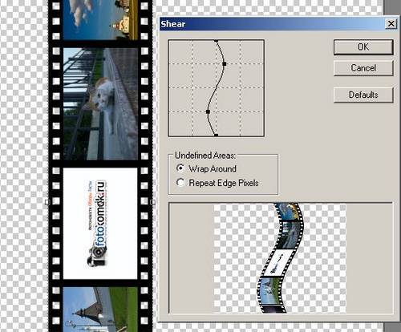401x332 pixels.
Task: Reset the curve with the Defaults button
Action: [x=363, y=95]
